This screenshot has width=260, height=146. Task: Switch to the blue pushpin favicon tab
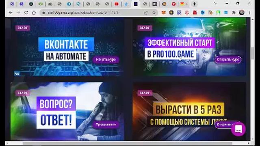[x=126, y=4]
